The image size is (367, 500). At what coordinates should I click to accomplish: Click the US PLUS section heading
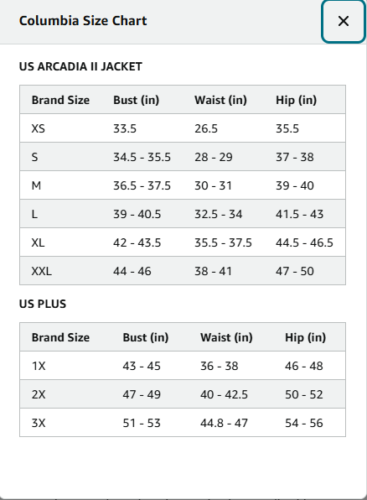[43, 304]
